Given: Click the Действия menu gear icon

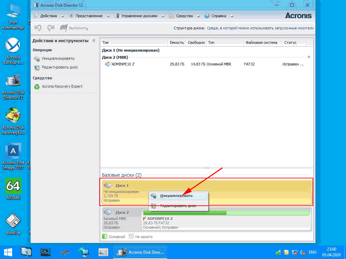Looking at the screenshot, I should coord(35,16).
